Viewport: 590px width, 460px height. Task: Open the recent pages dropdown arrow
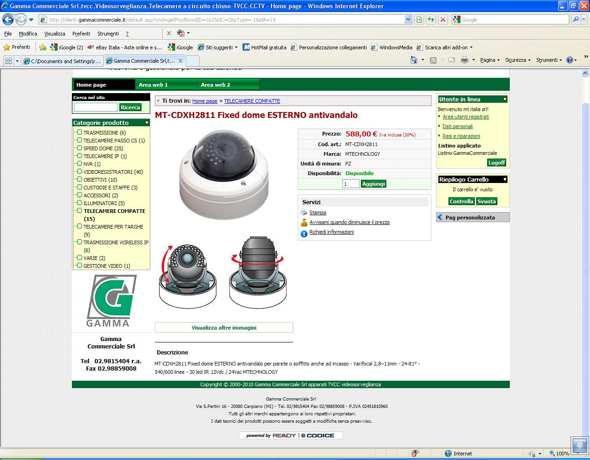31,20
